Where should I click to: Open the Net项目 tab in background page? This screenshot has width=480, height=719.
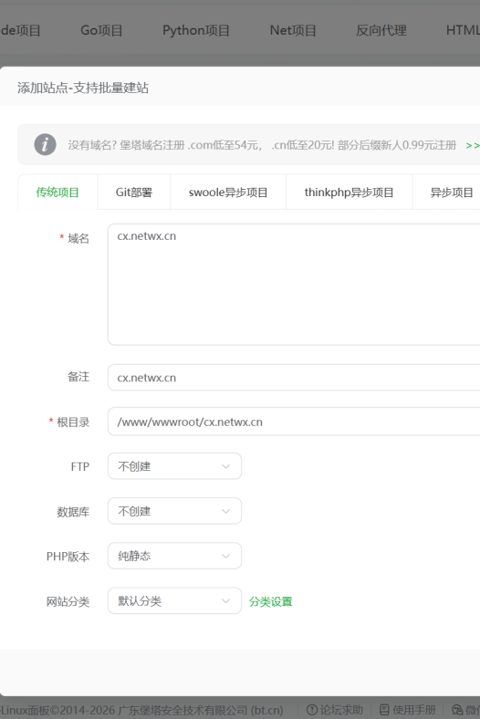point(293,30)
